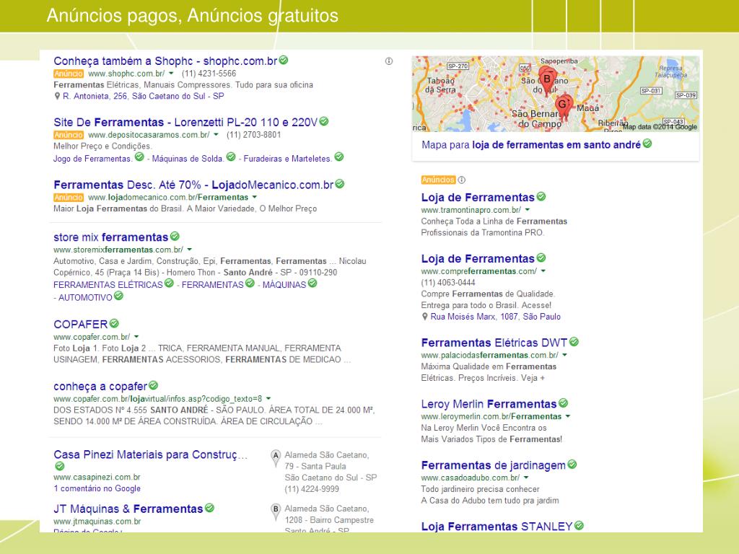Viewport: 739px width, 554px height.
Task: Click Google map thumbnail of Santo André
Action: pyautogui.click(x=556, y=94)
